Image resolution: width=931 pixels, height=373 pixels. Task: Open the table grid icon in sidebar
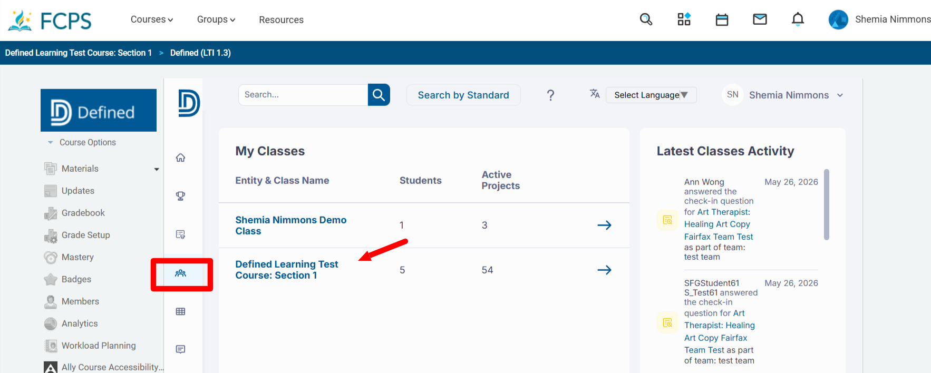click(180, 311)
